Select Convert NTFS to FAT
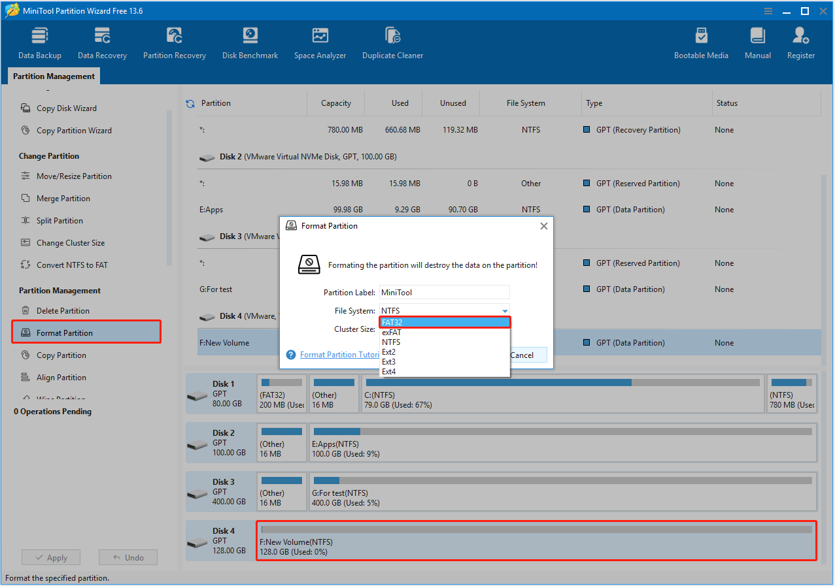 click(72, 265)
